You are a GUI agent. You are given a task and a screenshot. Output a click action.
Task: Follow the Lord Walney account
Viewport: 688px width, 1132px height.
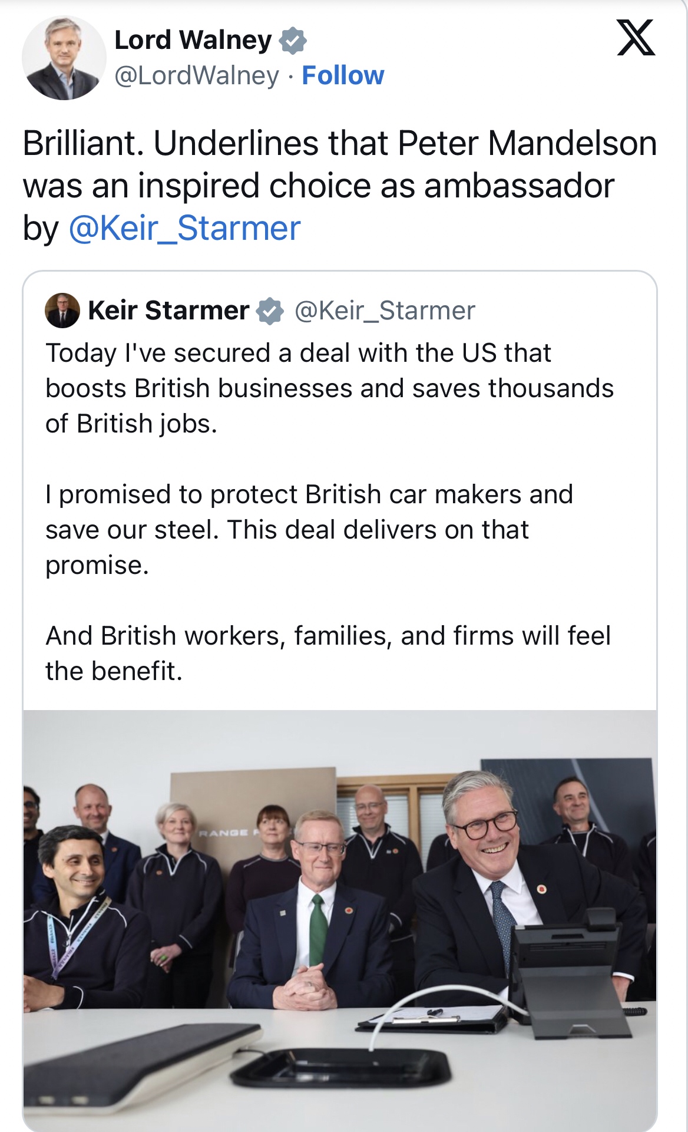343,75
